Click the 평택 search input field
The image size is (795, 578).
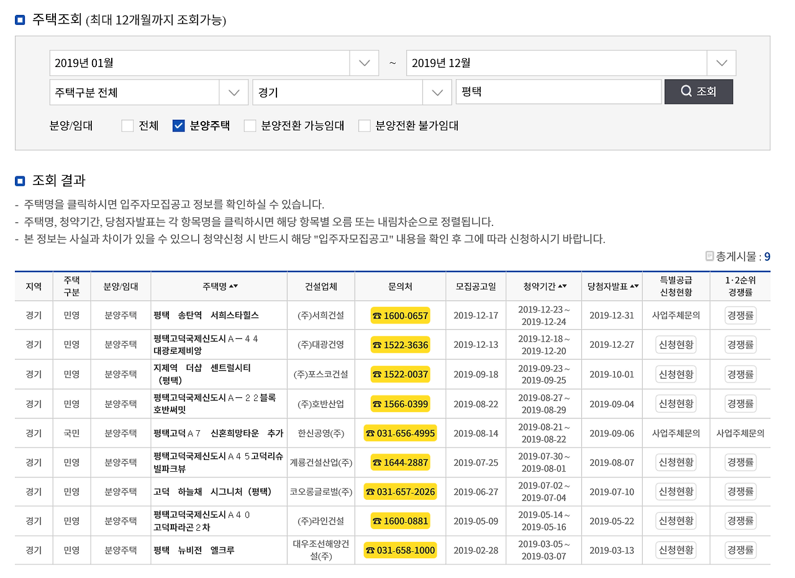[558, 92]
